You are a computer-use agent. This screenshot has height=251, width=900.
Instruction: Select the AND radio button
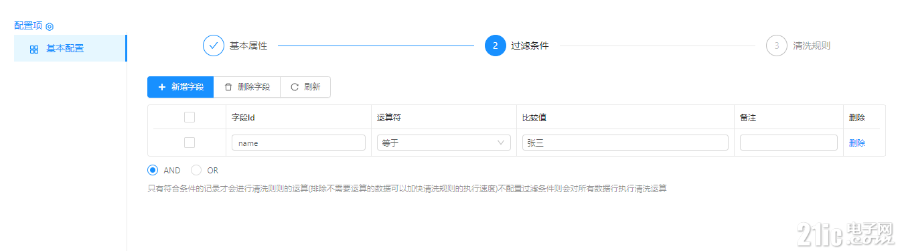[153, 170]
